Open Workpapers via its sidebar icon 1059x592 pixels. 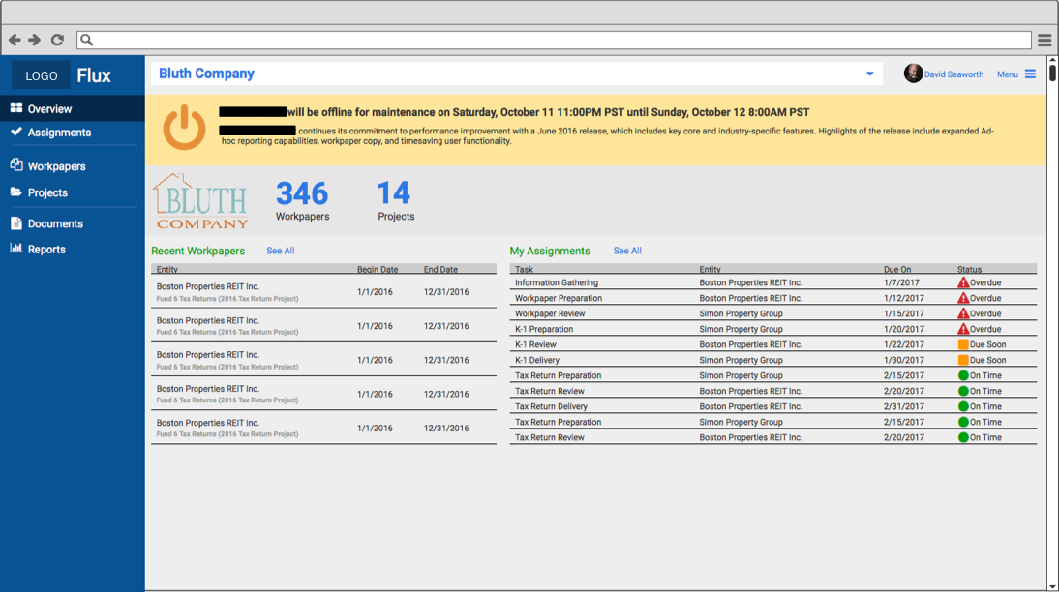pos(16,164)
